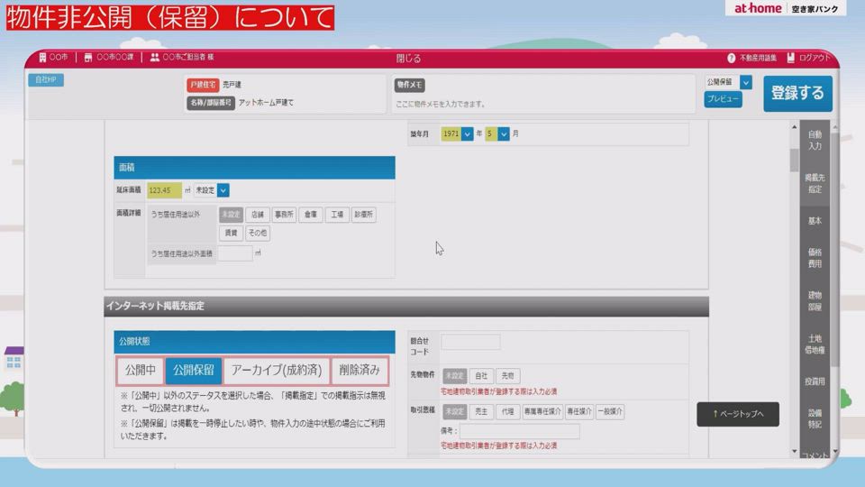Click the ログアウト logout icon

[x=791, y=58]
